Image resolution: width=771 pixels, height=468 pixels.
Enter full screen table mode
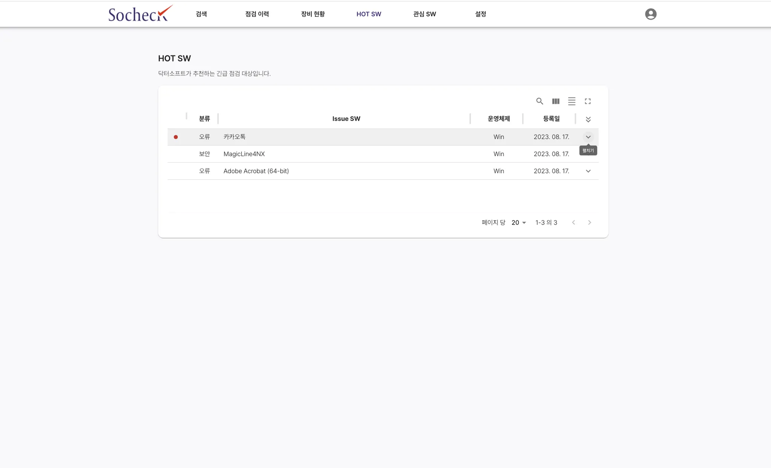coord(588,101)
